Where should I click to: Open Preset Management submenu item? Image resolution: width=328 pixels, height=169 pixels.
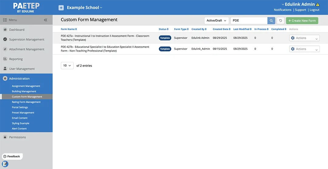point(23,113)
